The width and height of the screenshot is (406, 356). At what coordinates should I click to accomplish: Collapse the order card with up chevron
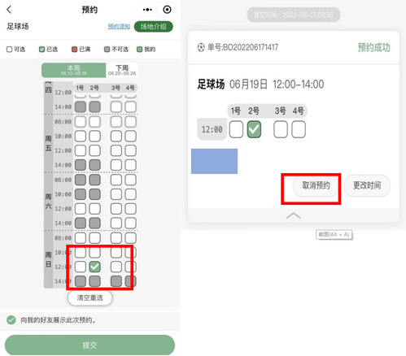click(293, 215)
